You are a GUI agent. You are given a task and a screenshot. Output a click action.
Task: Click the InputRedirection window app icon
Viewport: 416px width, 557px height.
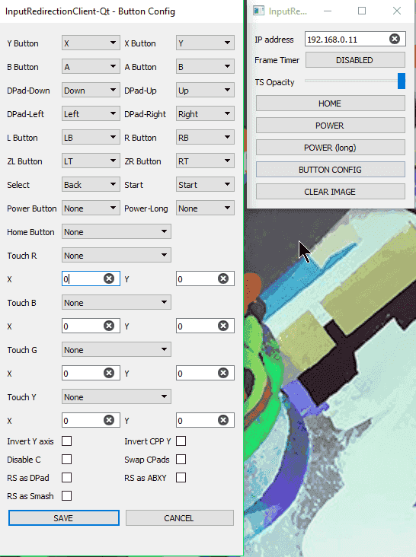click(x=259, y=11)
